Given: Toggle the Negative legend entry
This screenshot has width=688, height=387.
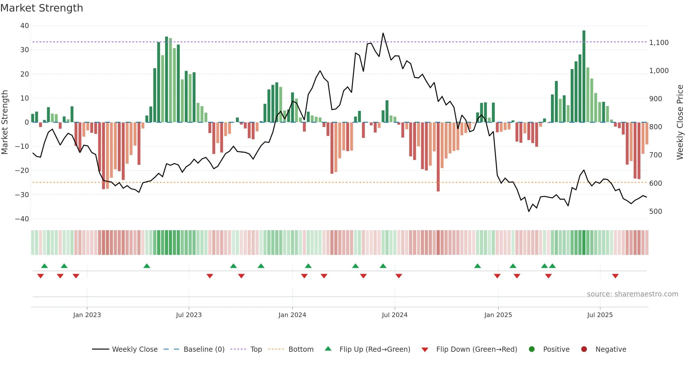Looking at the screenshot, I should click(x=603, y=349).
